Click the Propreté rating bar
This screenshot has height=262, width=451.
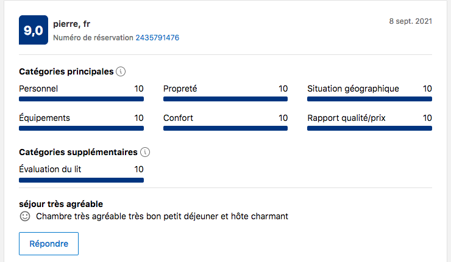225,99
